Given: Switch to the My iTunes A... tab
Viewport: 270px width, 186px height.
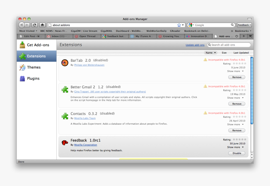Looking at the screenshot, I should (x=143, y=36).
